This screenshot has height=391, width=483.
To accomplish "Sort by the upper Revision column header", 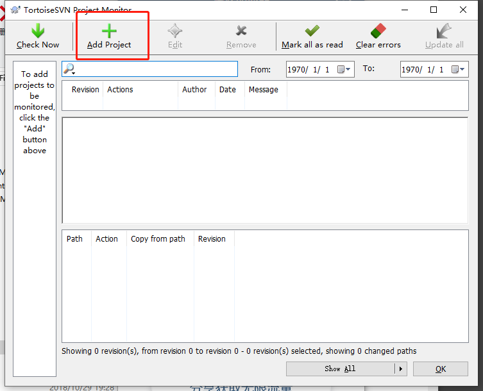I will (x=85, y=90).
